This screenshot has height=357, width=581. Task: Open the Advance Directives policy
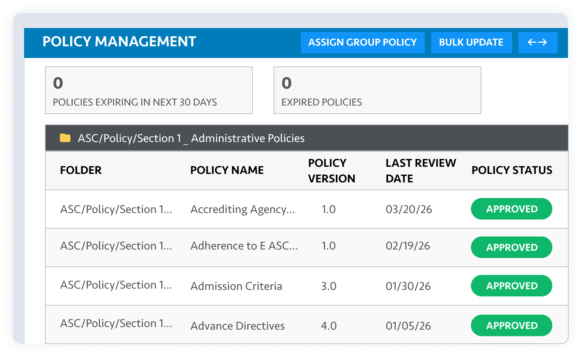pos(238,326)
